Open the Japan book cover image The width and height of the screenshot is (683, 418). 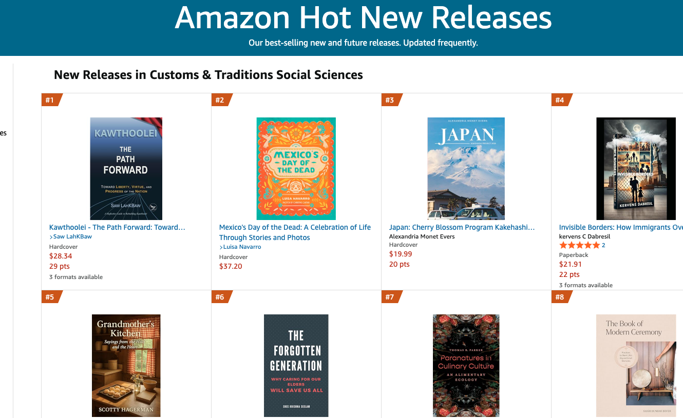pyautogui.click(x=466, y=169)
